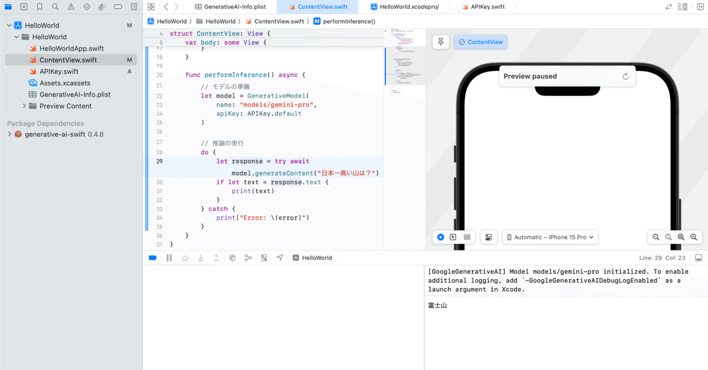The image size is (708, 370).
Task: Pause program execution in debug bar
Action: 169,258
